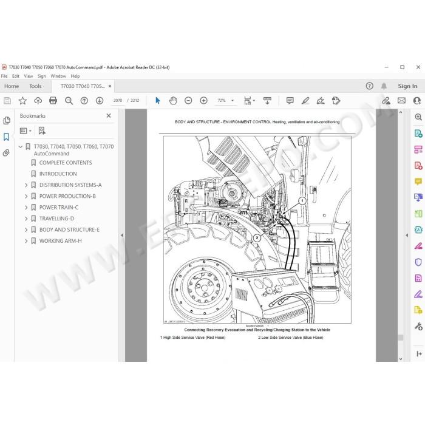
Task: Collapse the T7030 AutoCommand root bookmark
Action: click(x=20, y=147)
